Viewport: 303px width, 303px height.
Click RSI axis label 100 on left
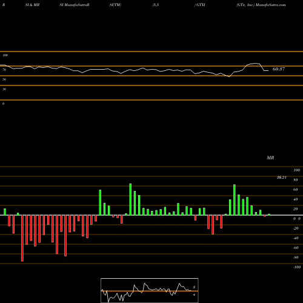(5, 55)
